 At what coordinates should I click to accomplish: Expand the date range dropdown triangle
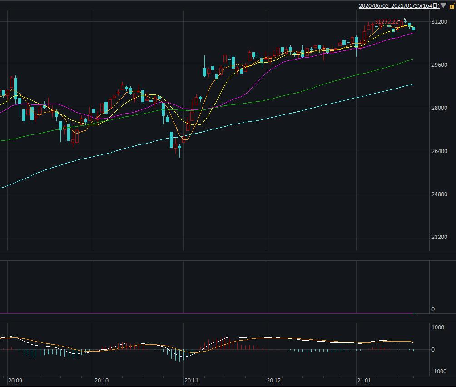(443, 5)
